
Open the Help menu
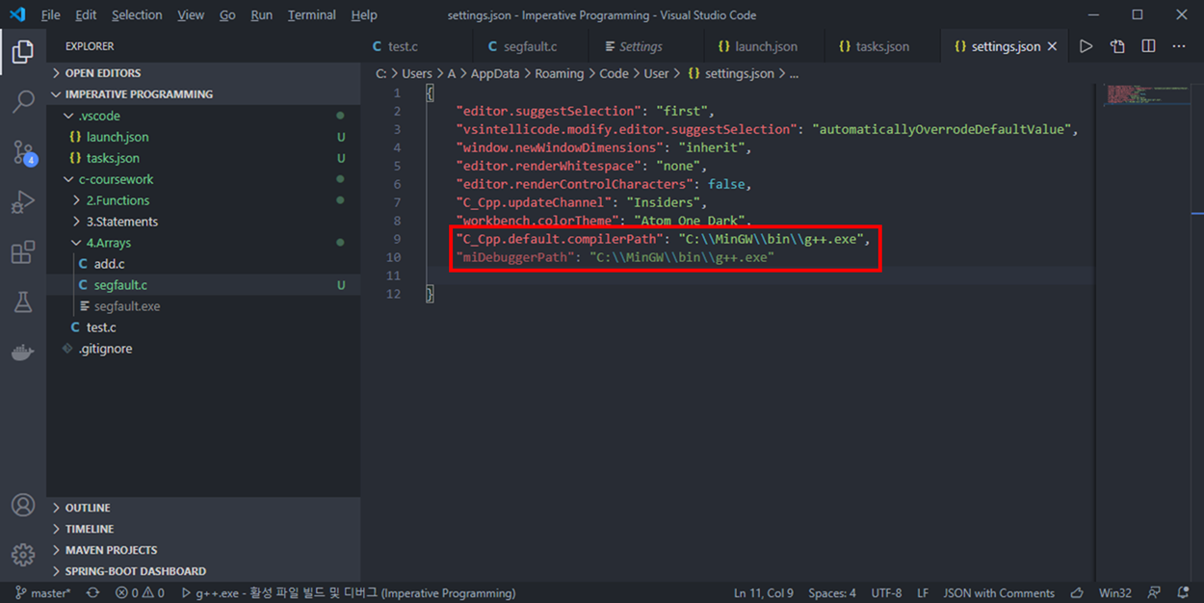coord(364,15)
